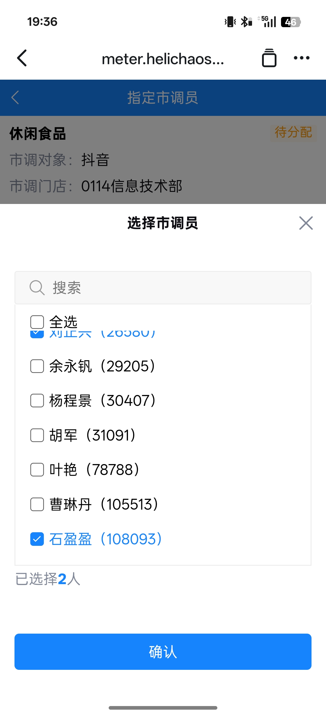326x716 pixels.
Task: Tick the checkbox beside 胡军 (31091)
Action: coord(37,435)
